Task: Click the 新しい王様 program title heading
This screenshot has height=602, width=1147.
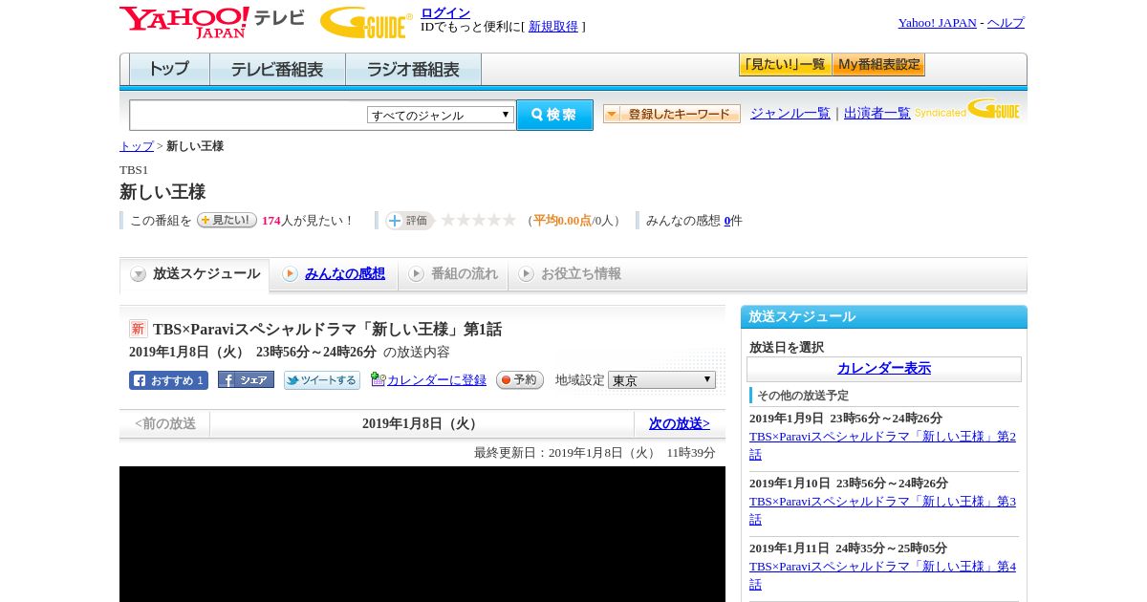Action: point(162,192)
